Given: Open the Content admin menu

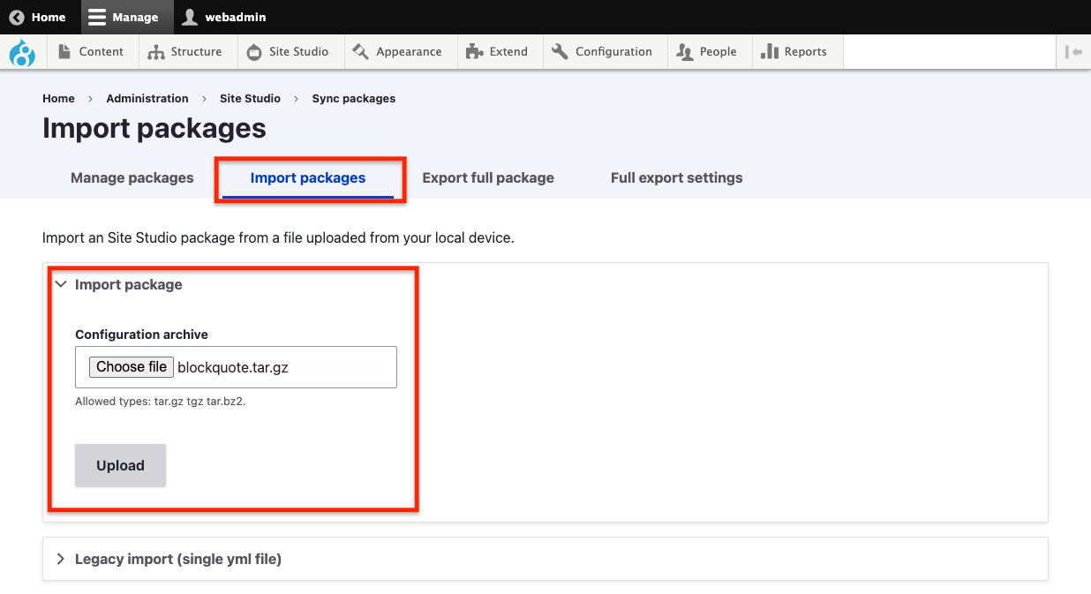Looking at the screenshot, I should [91, 52].
